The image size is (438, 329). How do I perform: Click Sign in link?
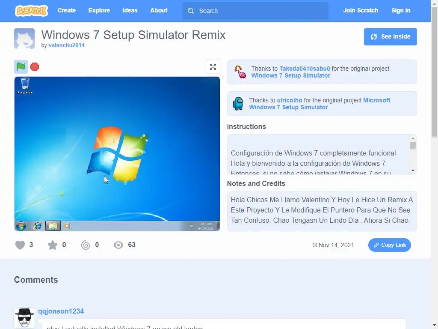(x=400, y=11)
